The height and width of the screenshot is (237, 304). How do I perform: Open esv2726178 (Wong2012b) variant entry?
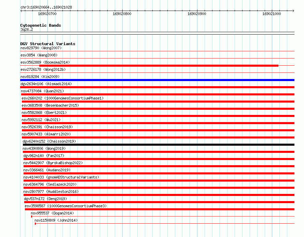pos(43,69)
